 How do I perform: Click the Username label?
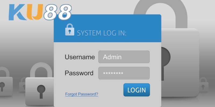tap(80, 57)
